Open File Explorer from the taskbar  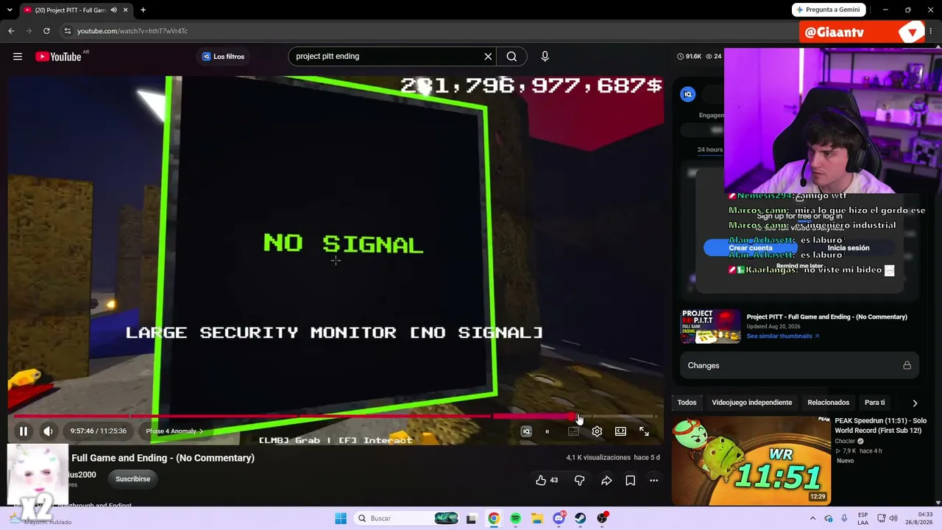pos(537,518)
